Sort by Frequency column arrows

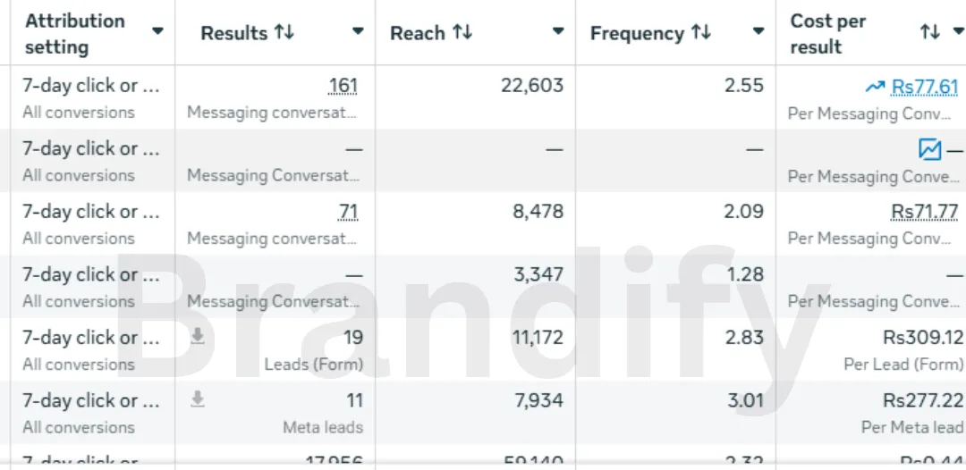point(701,32)
